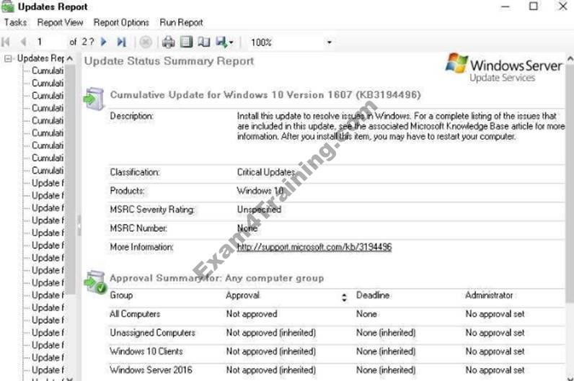
Task: Collapse the Updates Report tree root
Action: point(8,58)
